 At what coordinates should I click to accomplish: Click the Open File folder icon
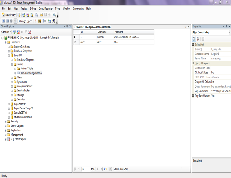click(41, 15)
